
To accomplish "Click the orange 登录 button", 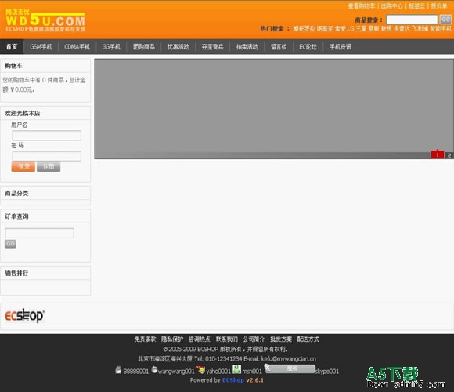I will coord(23,166).
